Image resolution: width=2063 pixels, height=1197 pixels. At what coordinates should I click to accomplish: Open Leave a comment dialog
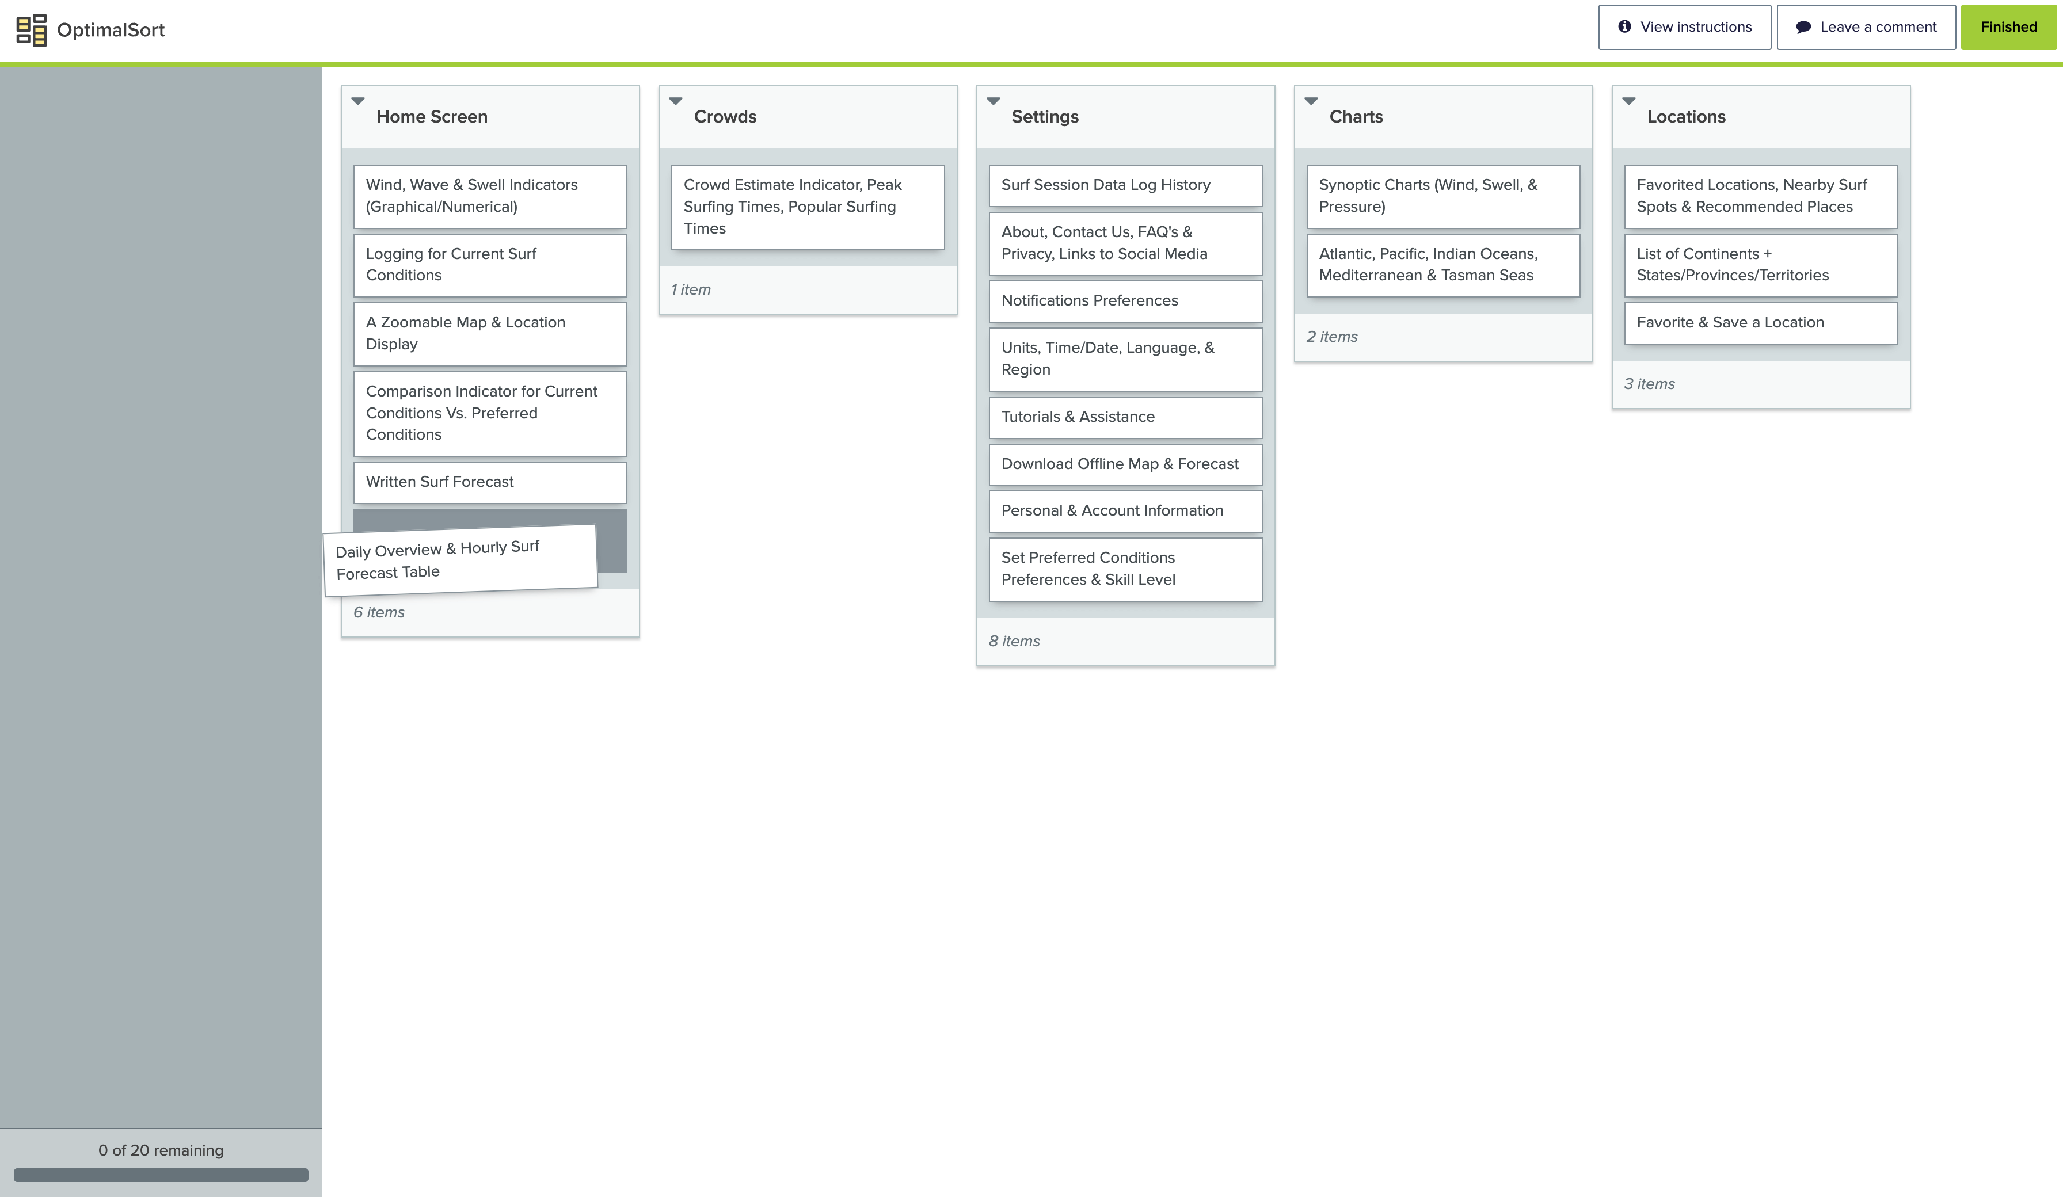1866,27
